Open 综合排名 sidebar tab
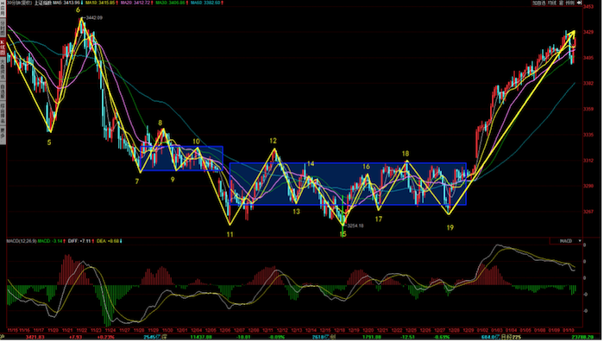The height and width of the screenshot is (343, 604). (x=3, y=113)
